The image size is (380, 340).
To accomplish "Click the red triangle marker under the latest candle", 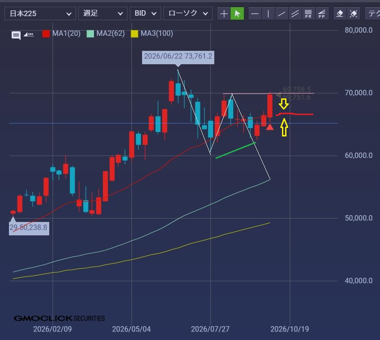I will click(270, 127).
